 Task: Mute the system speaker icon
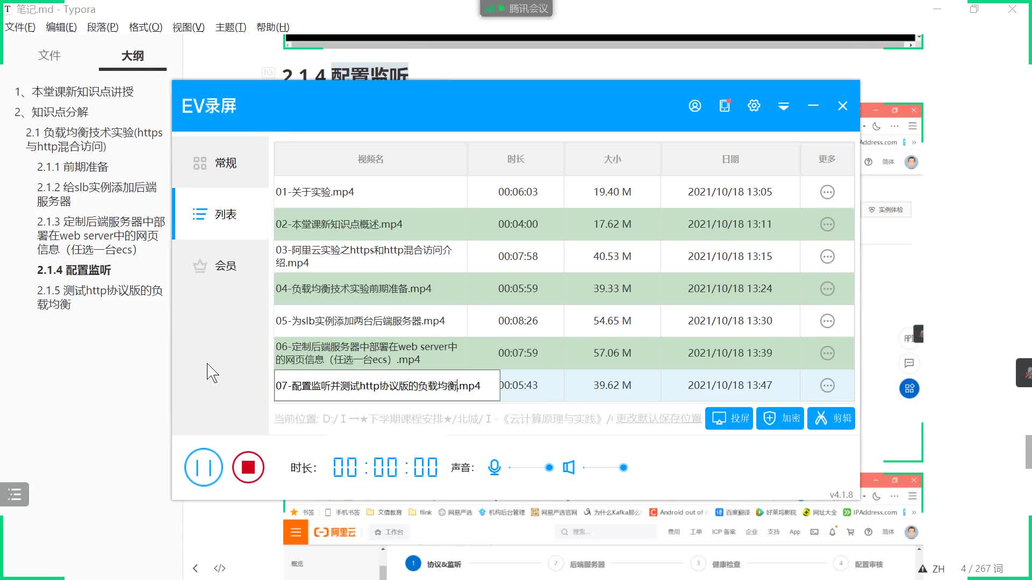coord(569,467)
